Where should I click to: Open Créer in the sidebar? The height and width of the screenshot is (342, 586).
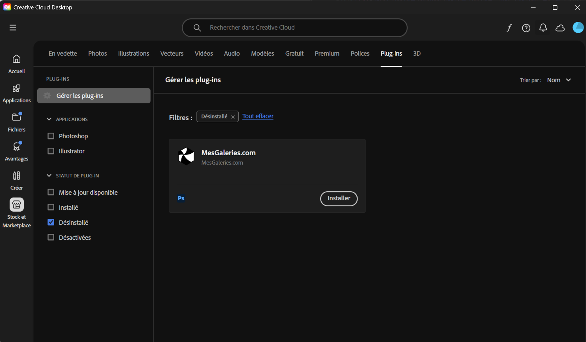click(x=17, y=181)
